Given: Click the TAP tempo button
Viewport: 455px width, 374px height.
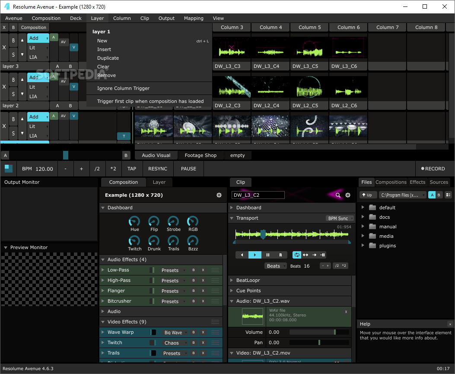Looking at the screenshot, I should 132,169.
